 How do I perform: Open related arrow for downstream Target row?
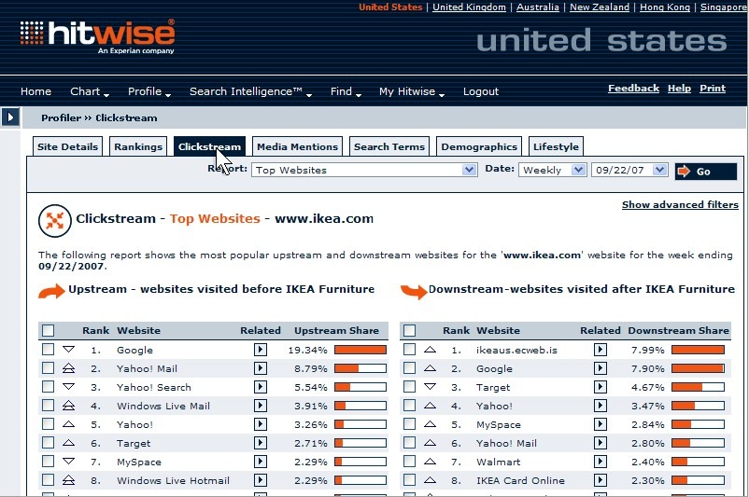(x=601, y=387)
